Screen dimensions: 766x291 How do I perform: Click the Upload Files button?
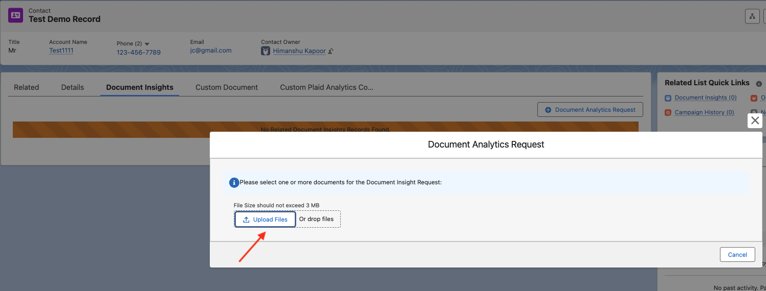click(265, 220)
